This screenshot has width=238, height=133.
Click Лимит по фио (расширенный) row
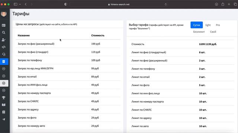click(182, 61)
